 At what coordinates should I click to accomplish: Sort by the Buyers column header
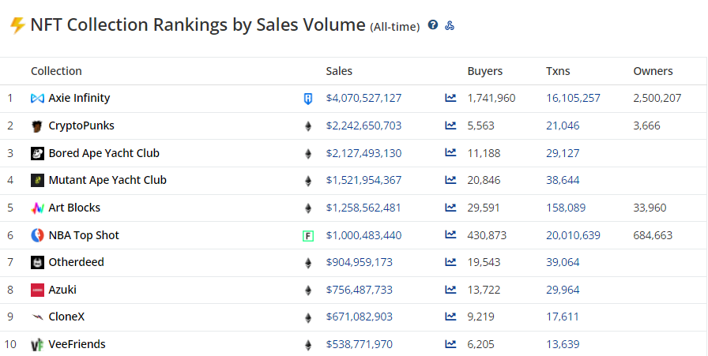(484, 71)
